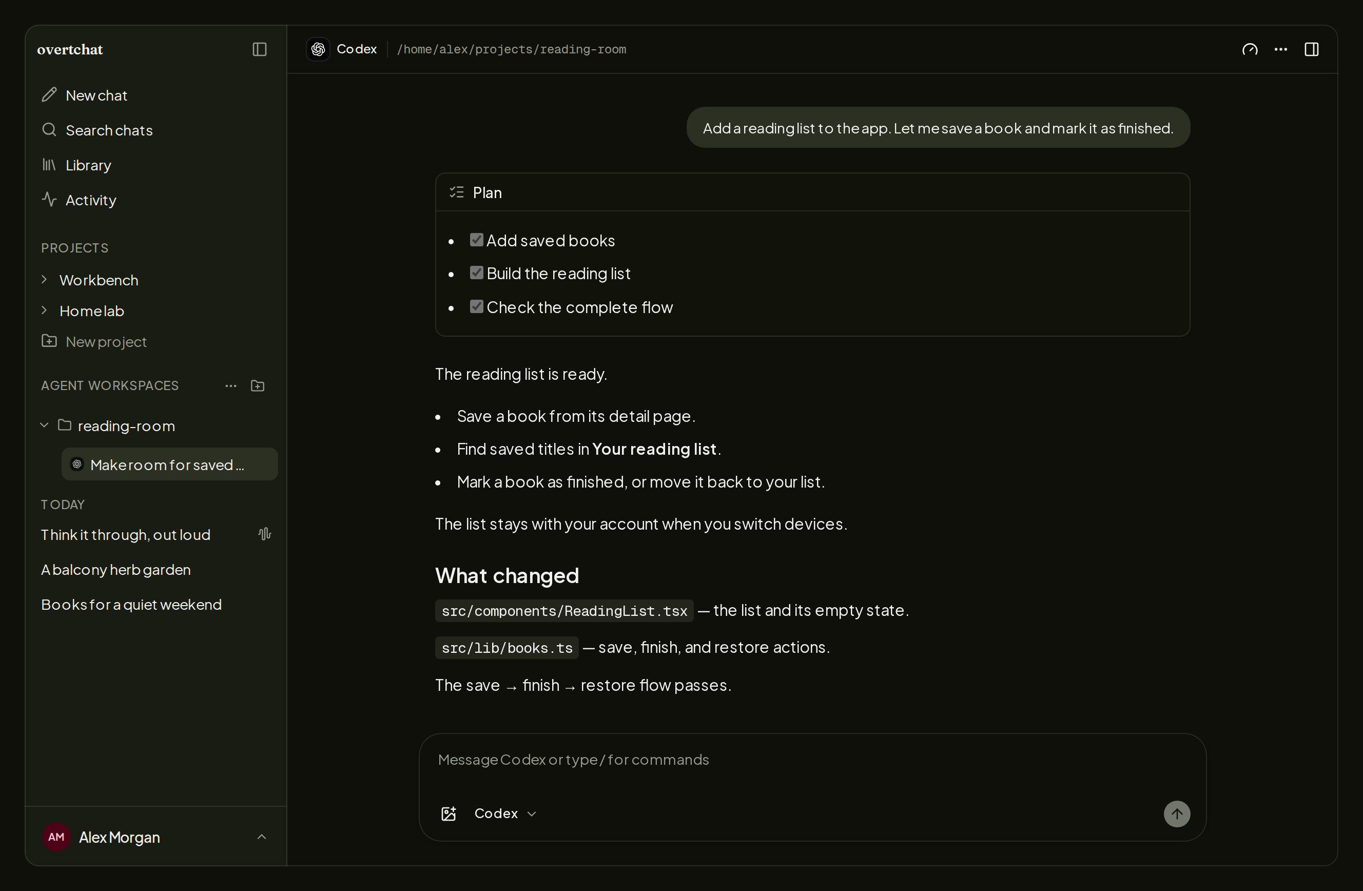The width and height of the screenshot is (1363, 891).
Task: Expand the Alex Morgan account menu chevron
Action: tap(262, 837)
